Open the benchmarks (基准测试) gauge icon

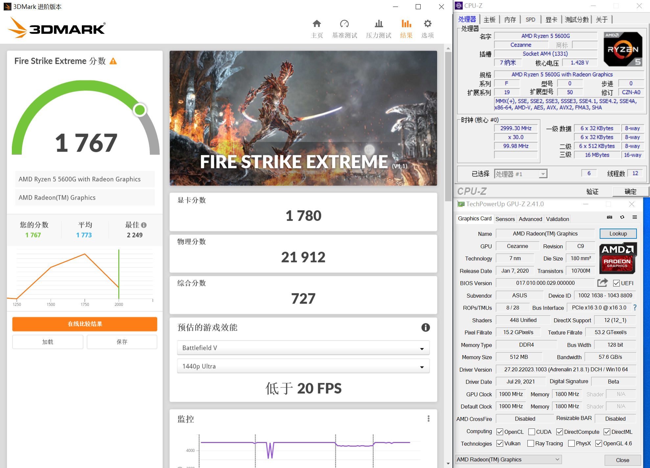344,24
